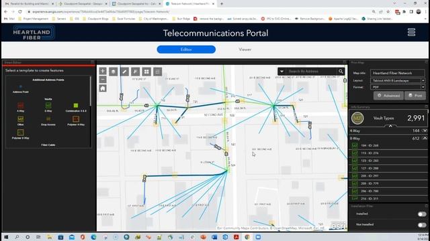Expand the 4-Way vault list

coord(425,131)
